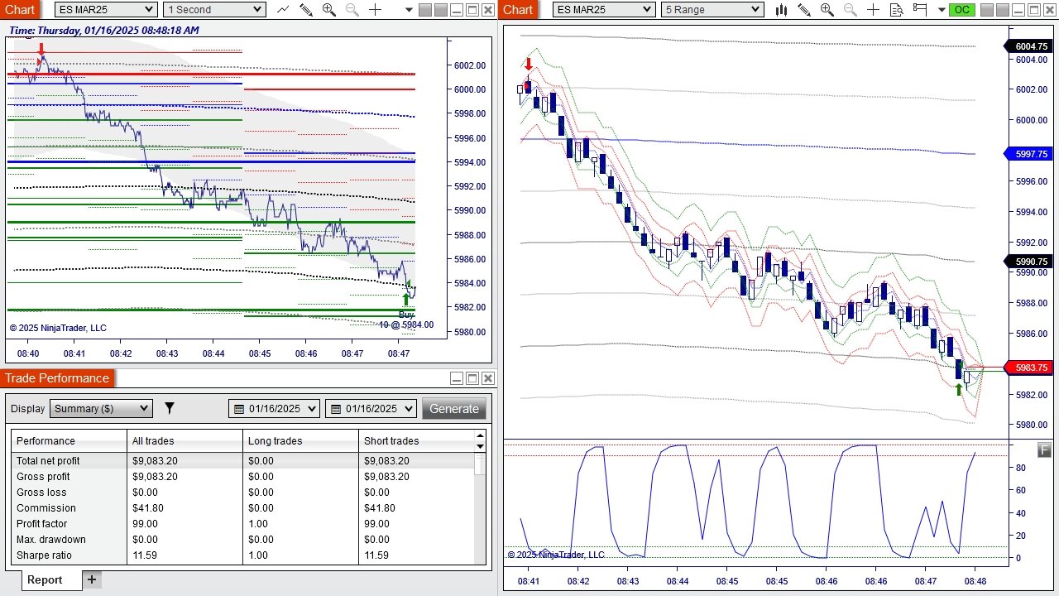Select drawing tools pencil in right chart
1059x596 pixels.
coord(804,10)
